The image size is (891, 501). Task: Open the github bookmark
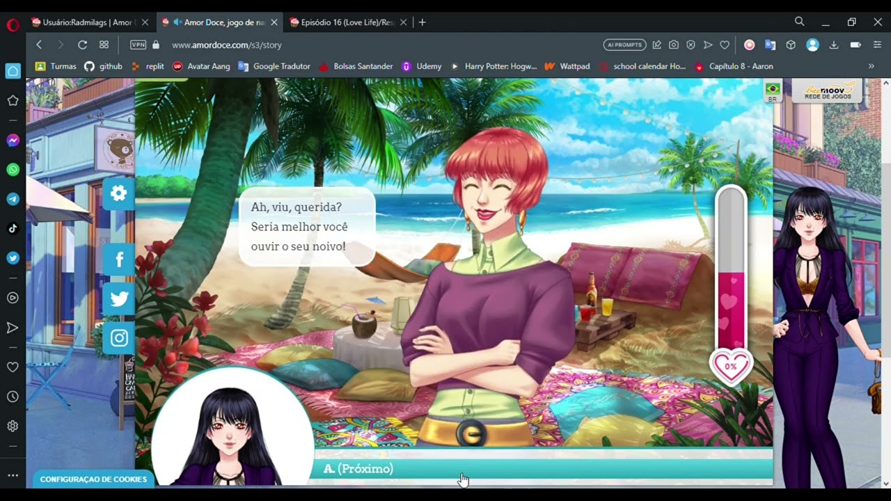click(103, 66)
